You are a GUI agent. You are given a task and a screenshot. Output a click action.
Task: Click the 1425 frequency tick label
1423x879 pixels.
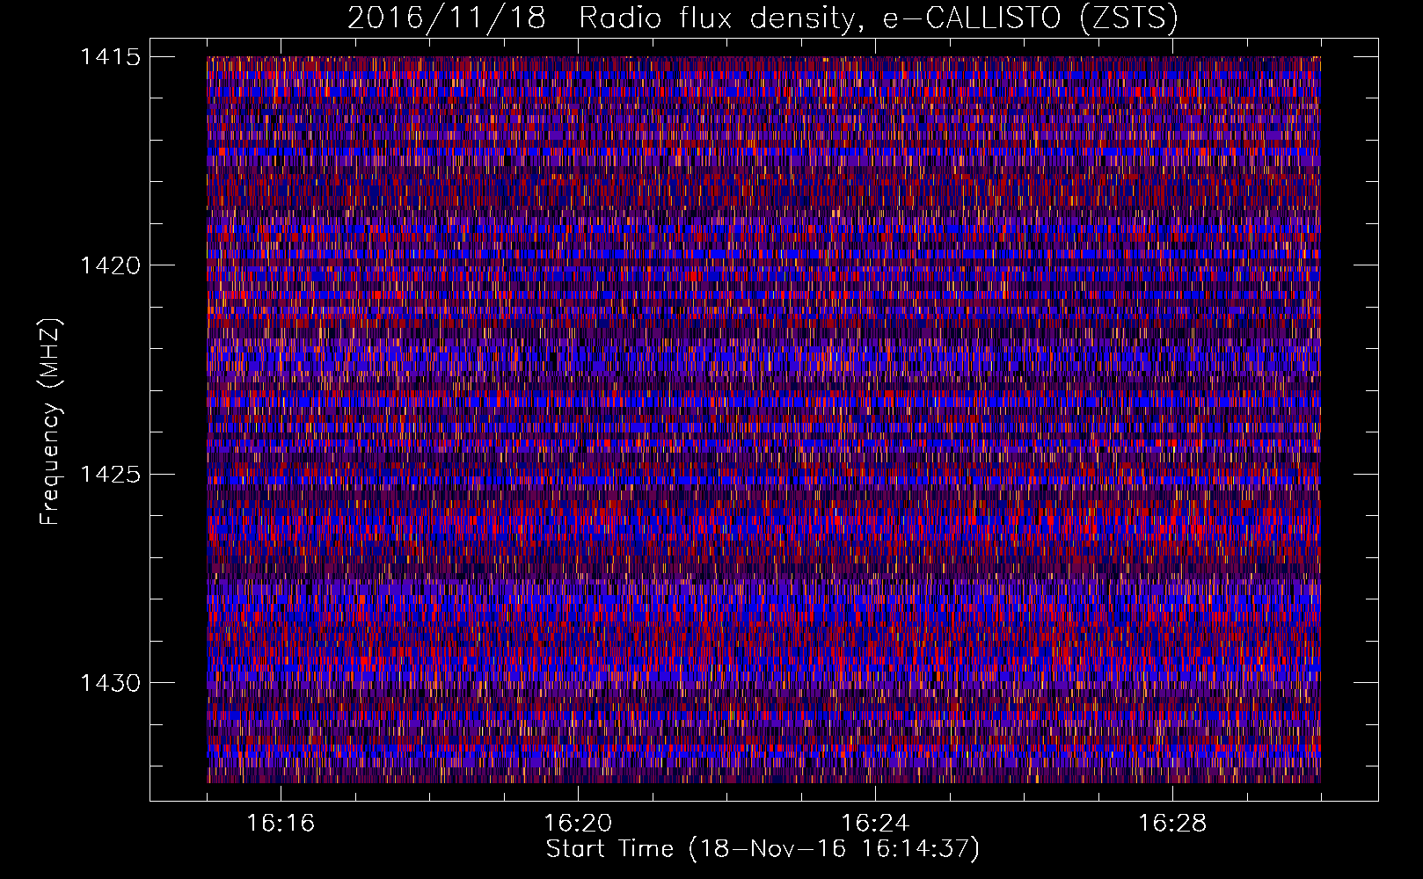click(110, 475)
